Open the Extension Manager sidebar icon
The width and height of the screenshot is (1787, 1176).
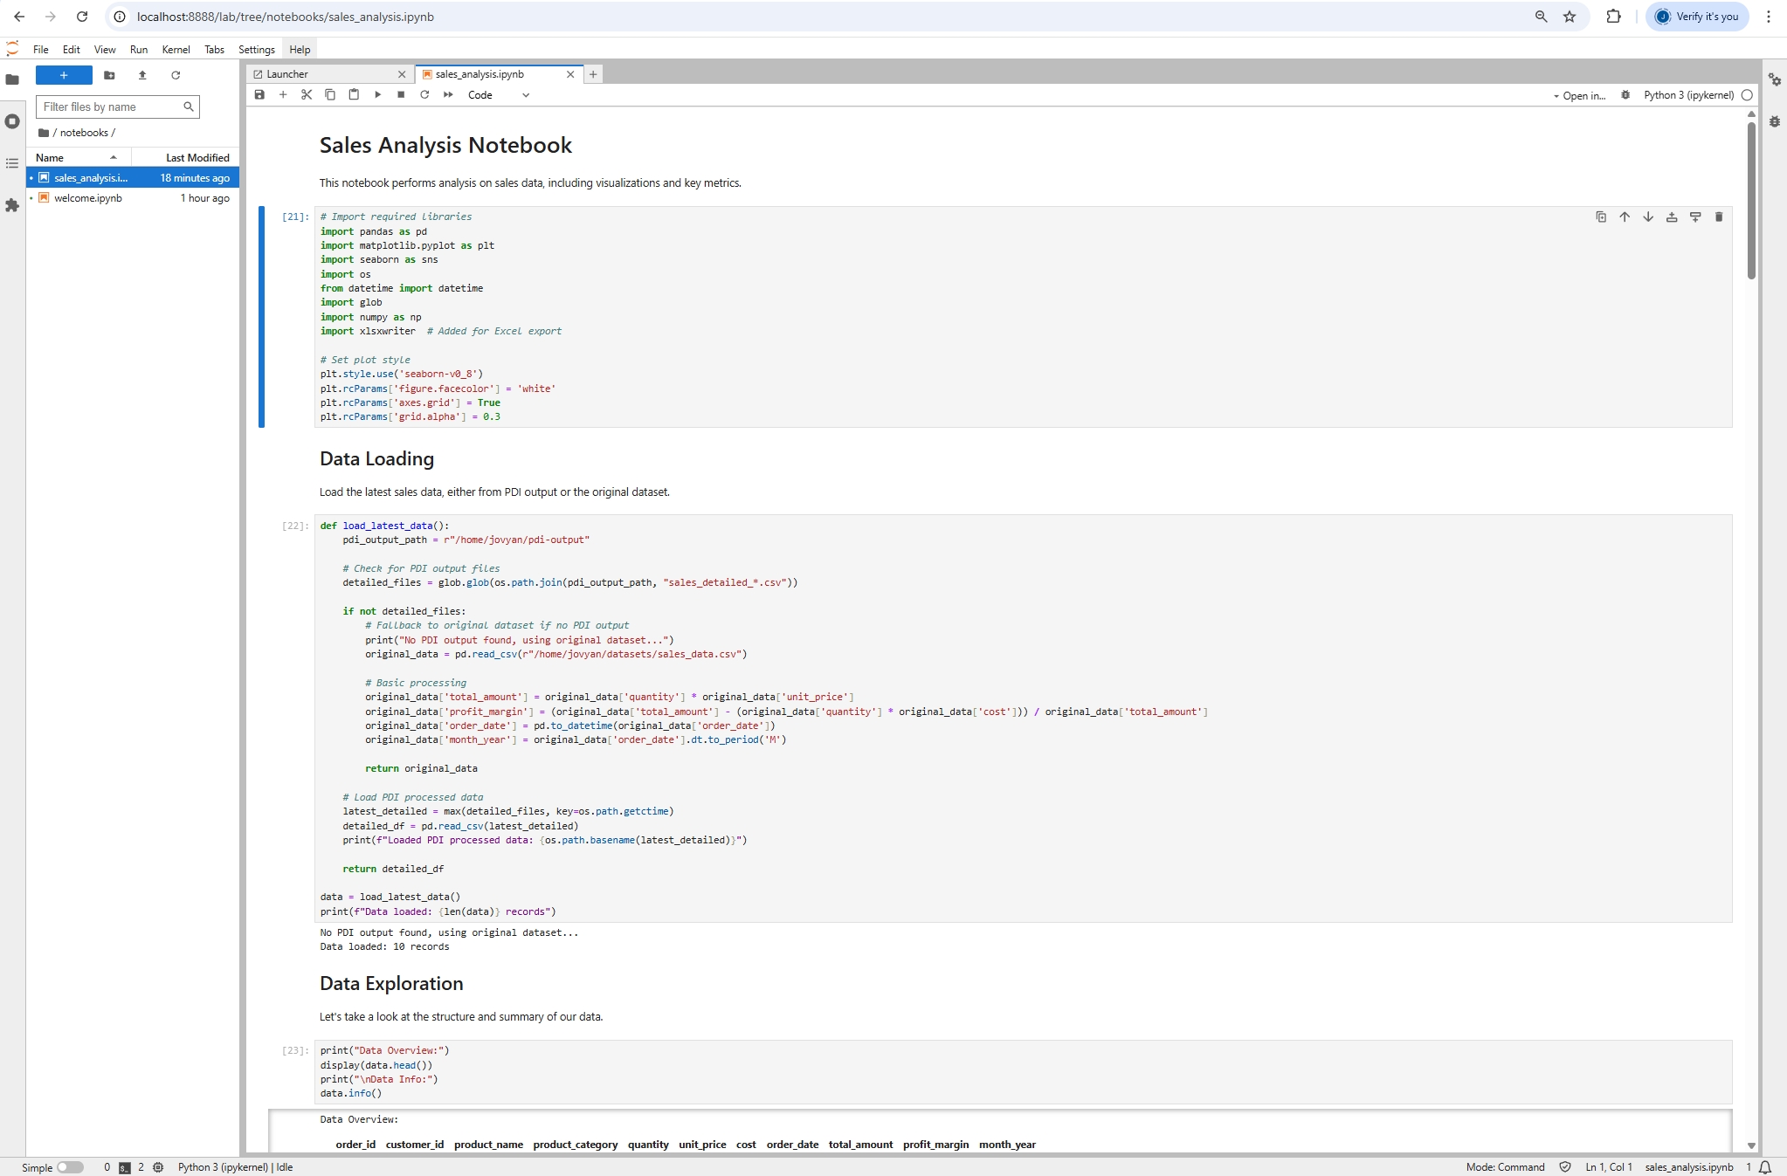[x=12, y=206]
